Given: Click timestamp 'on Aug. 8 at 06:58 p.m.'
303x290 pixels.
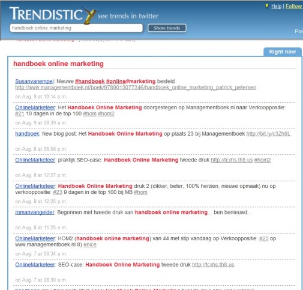Looking at the screenshot, I should tap(41, 149).
